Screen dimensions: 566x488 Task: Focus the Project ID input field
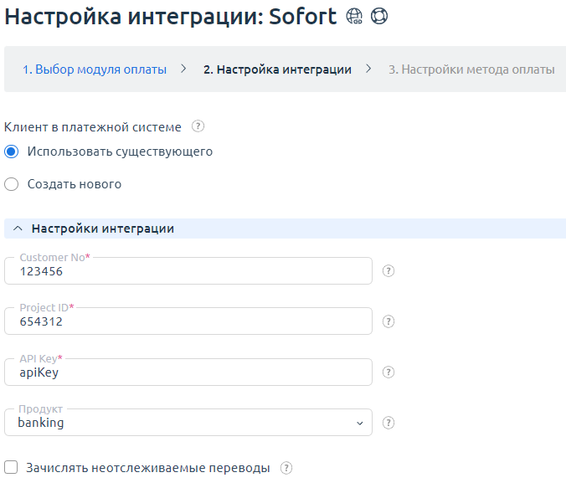(188, 322)
